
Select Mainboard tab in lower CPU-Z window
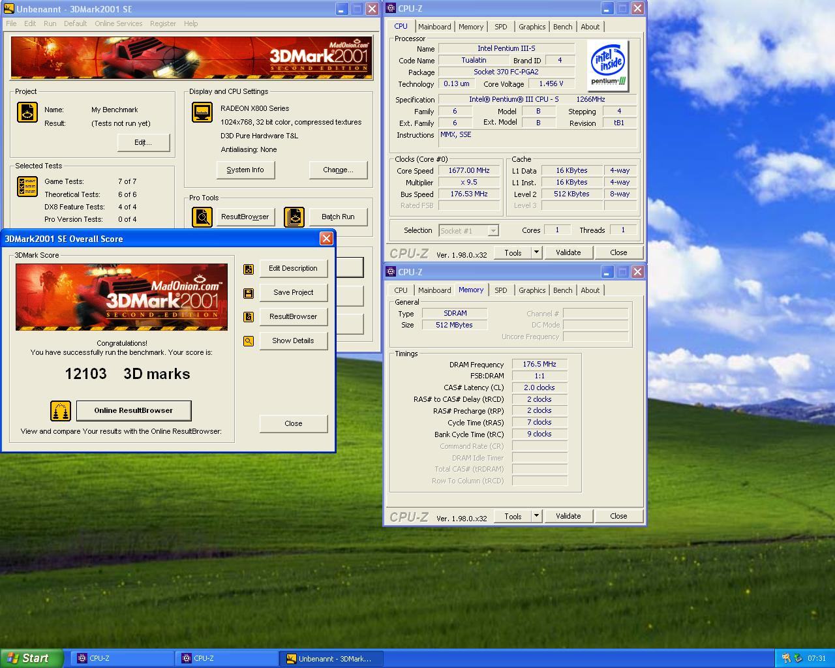[434, 290]
